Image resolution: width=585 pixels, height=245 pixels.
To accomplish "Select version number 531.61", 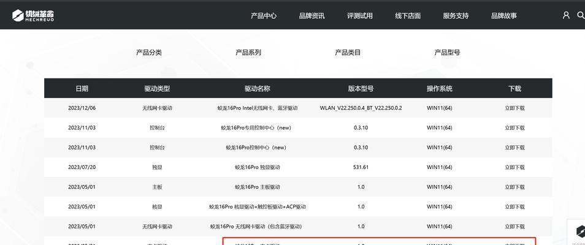I will [361, 167].
